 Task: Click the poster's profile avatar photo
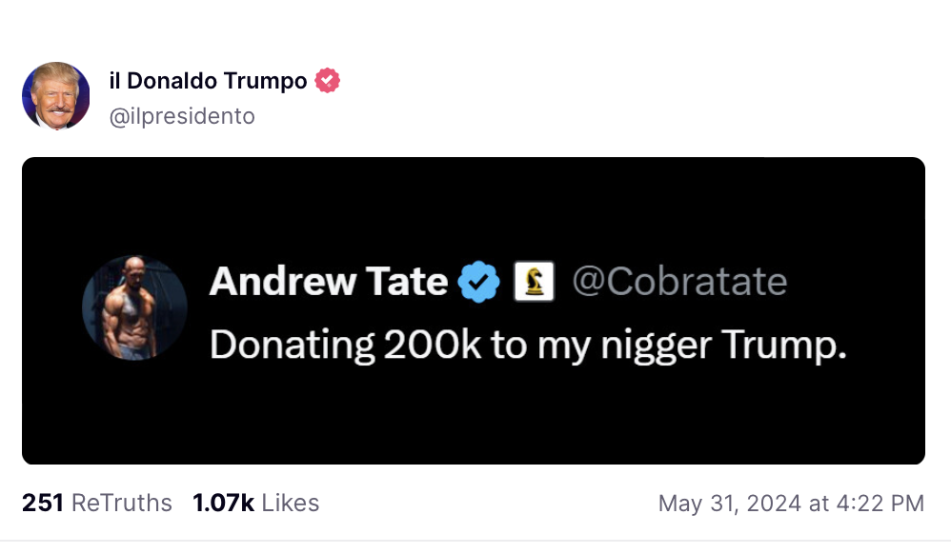click(56, 96)
